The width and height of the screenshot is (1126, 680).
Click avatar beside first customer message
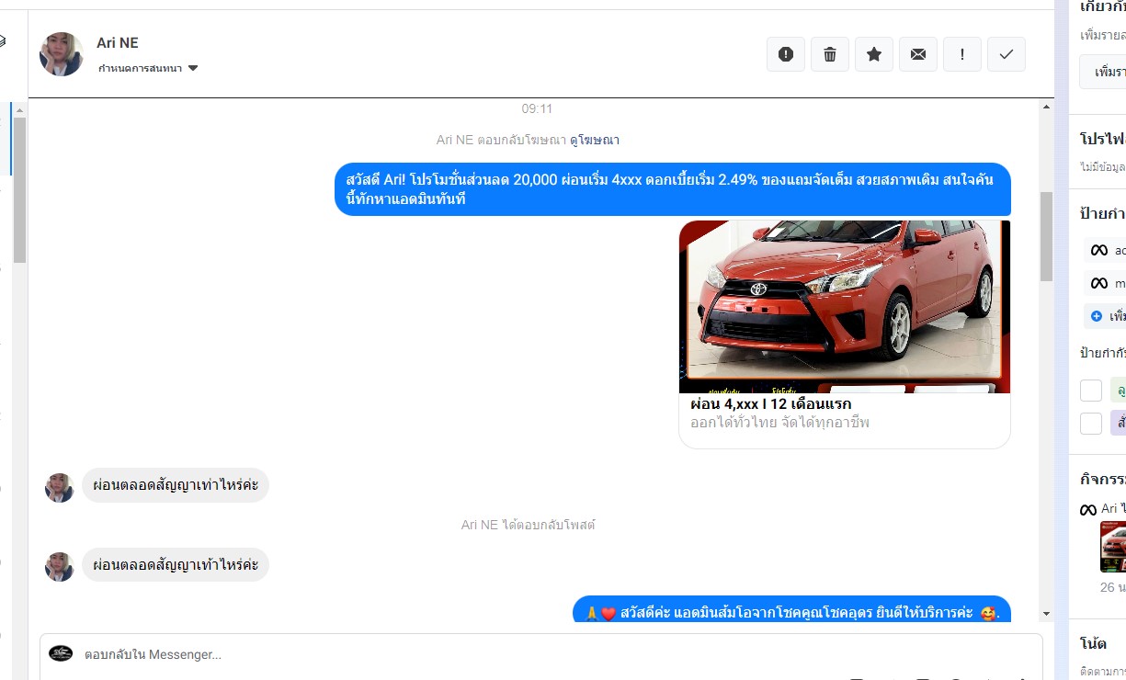pos(60,488)
